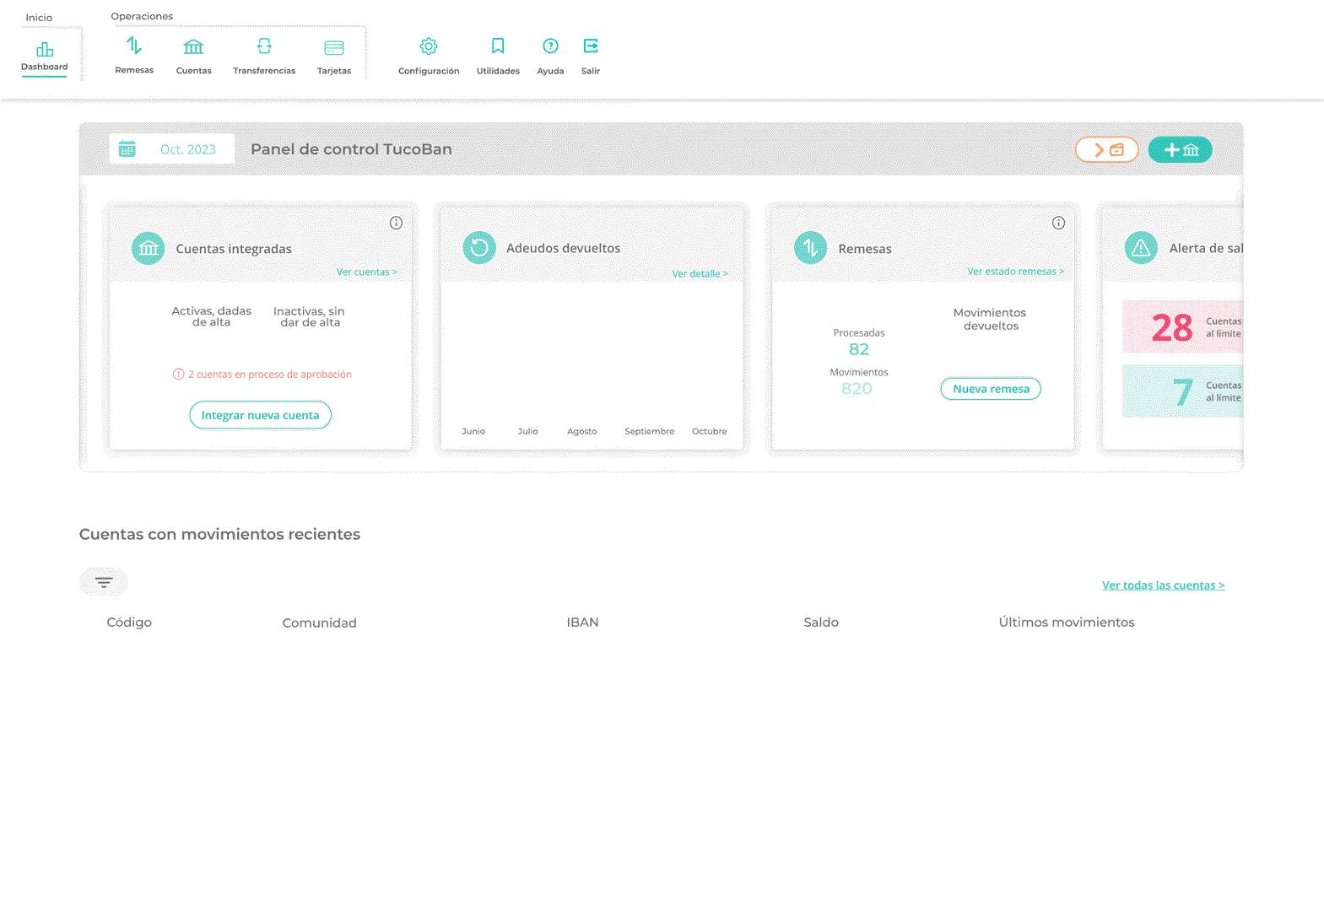Viewport: 1324px width, 911px height.
Task: Click the warning triangle icon of Alerta card
Action: (x=1141, y=247)
